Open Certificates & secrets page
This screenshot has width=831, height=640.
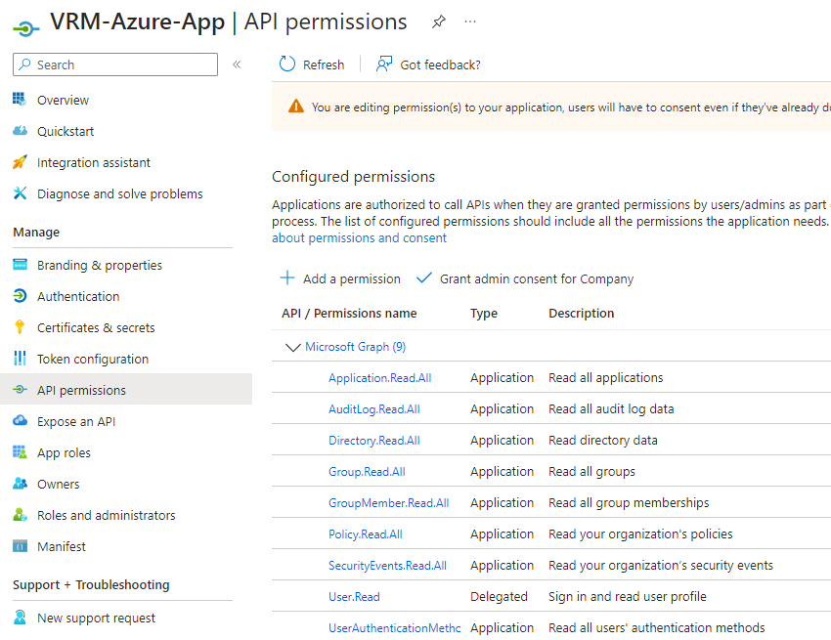coord(96,328)
